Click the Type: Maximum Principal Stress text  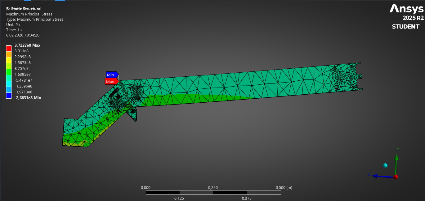(x=35, y=19)
